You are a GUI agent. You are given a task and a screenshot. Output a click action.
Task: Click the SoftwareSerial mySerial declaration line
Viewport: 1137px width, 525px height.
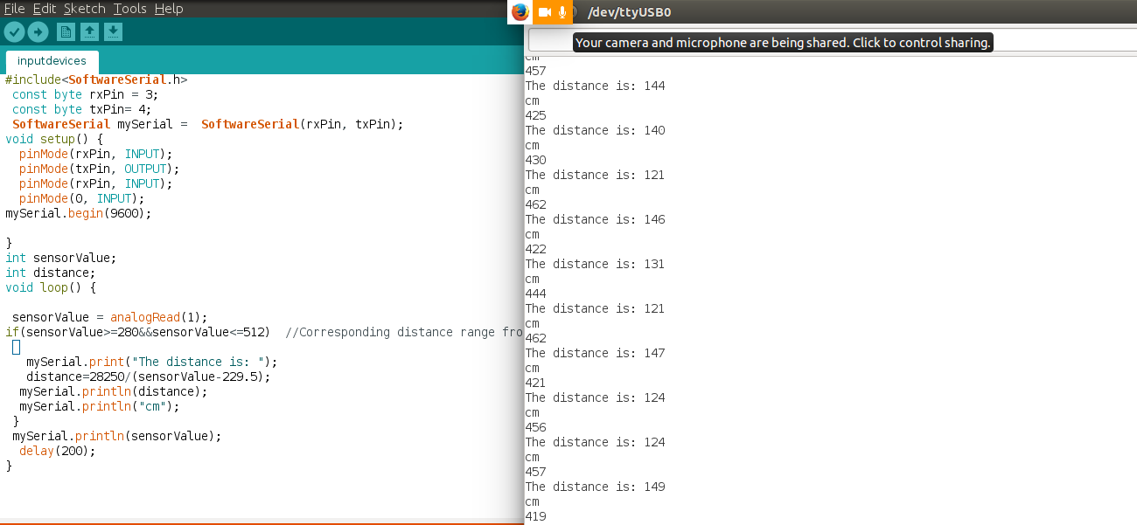208,124
